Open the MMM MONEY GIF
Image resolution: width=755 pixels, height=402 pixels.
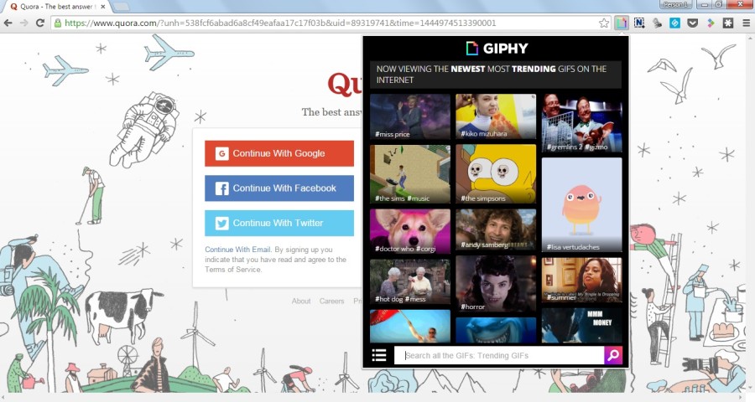pyautogui.click(x=581, y=326)
